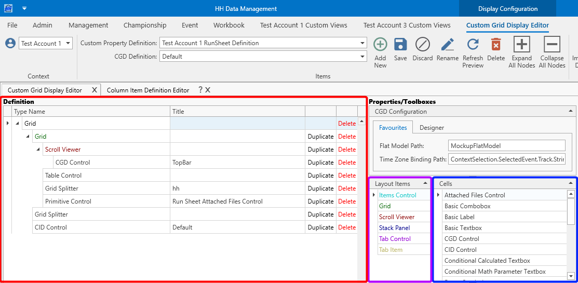This screenshot has width=578, height=283.
Task: Switch to the Designer tab
Action: click(432, 128)
